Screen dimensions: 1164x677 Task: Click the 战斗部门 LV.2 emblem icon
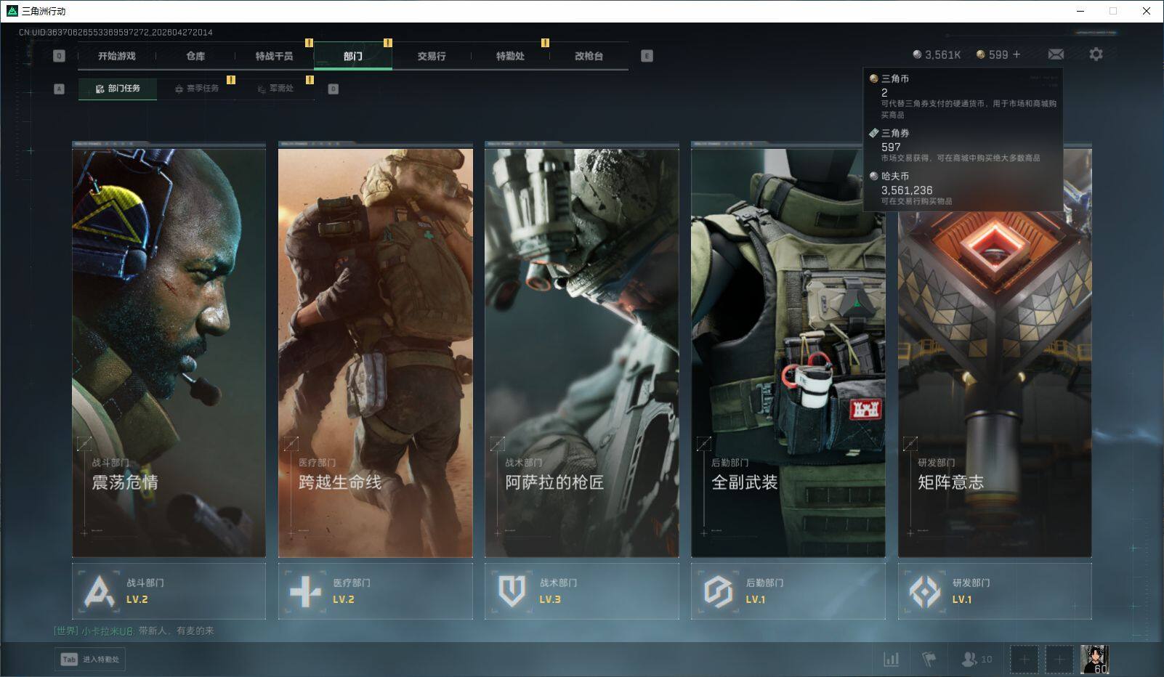point(100,591)
